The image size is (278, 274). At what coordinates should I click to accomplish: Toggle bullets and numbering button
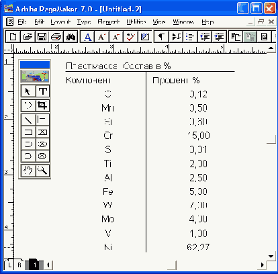coord(190,36)
